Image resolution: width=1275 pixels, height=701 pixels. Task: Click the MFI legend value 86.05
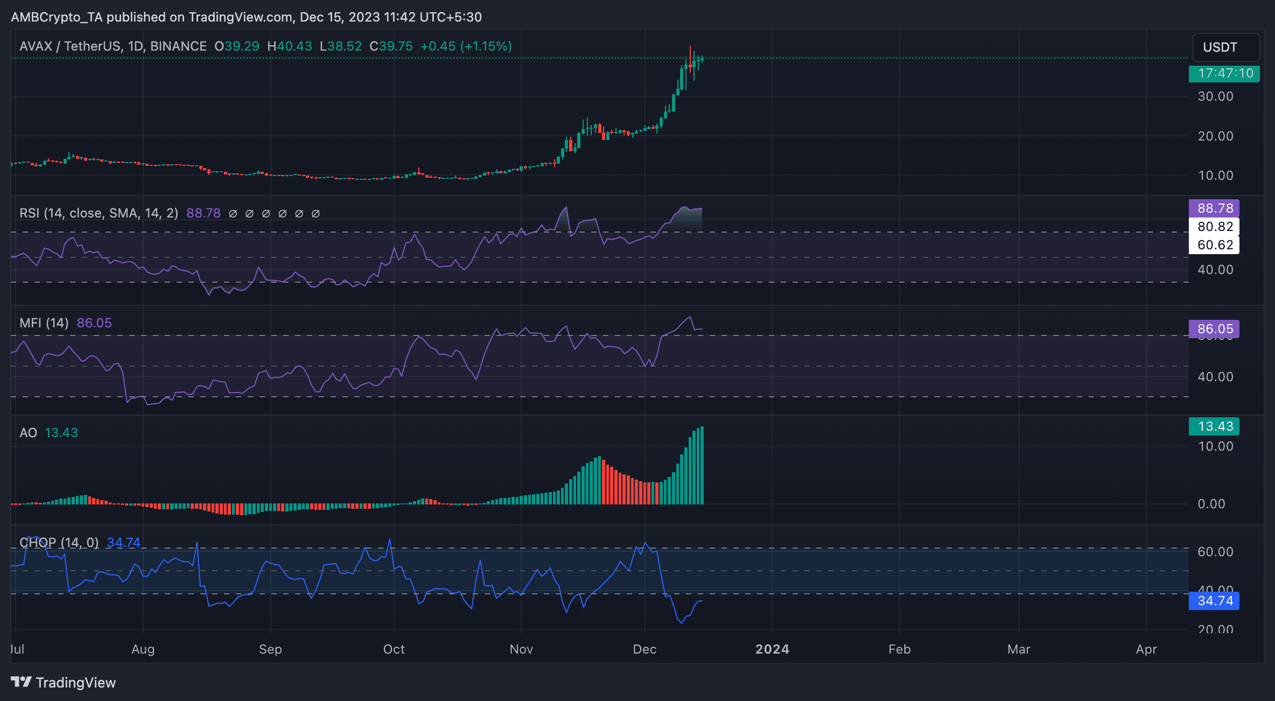click(94, 323)
